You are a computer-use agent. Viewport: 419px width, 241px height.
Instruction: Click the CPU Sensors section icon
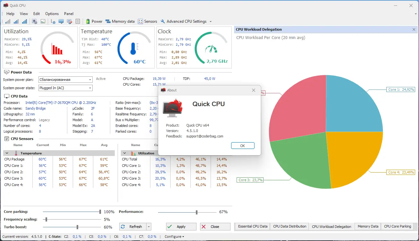[6, 139]
